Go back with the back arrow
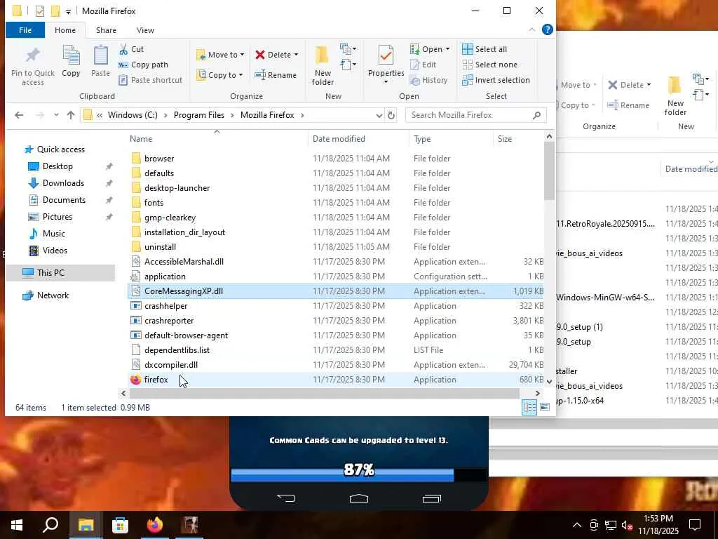Screen dimensions: 718x539 [x=19, y=115]
